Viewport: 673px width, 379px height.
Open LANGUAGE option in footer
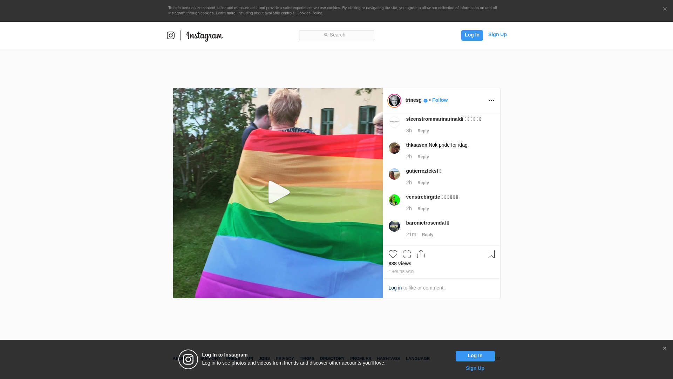(417, 359)
